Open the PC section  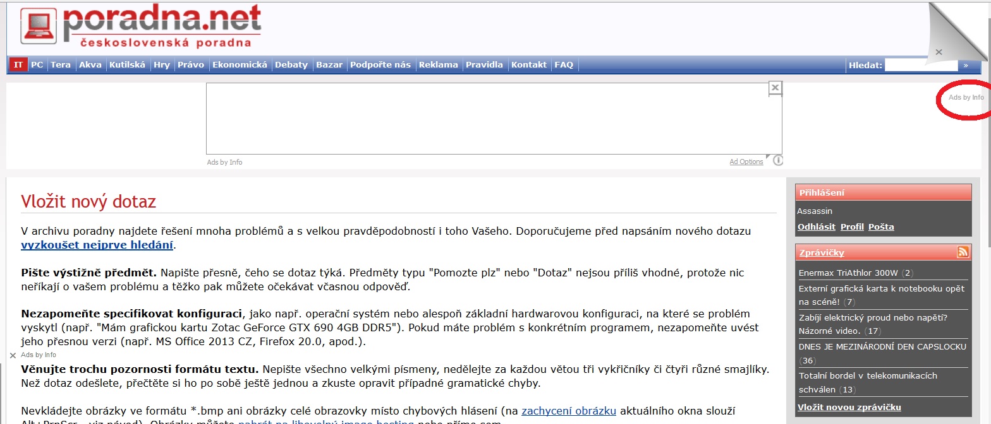click(x=37, y=64)
